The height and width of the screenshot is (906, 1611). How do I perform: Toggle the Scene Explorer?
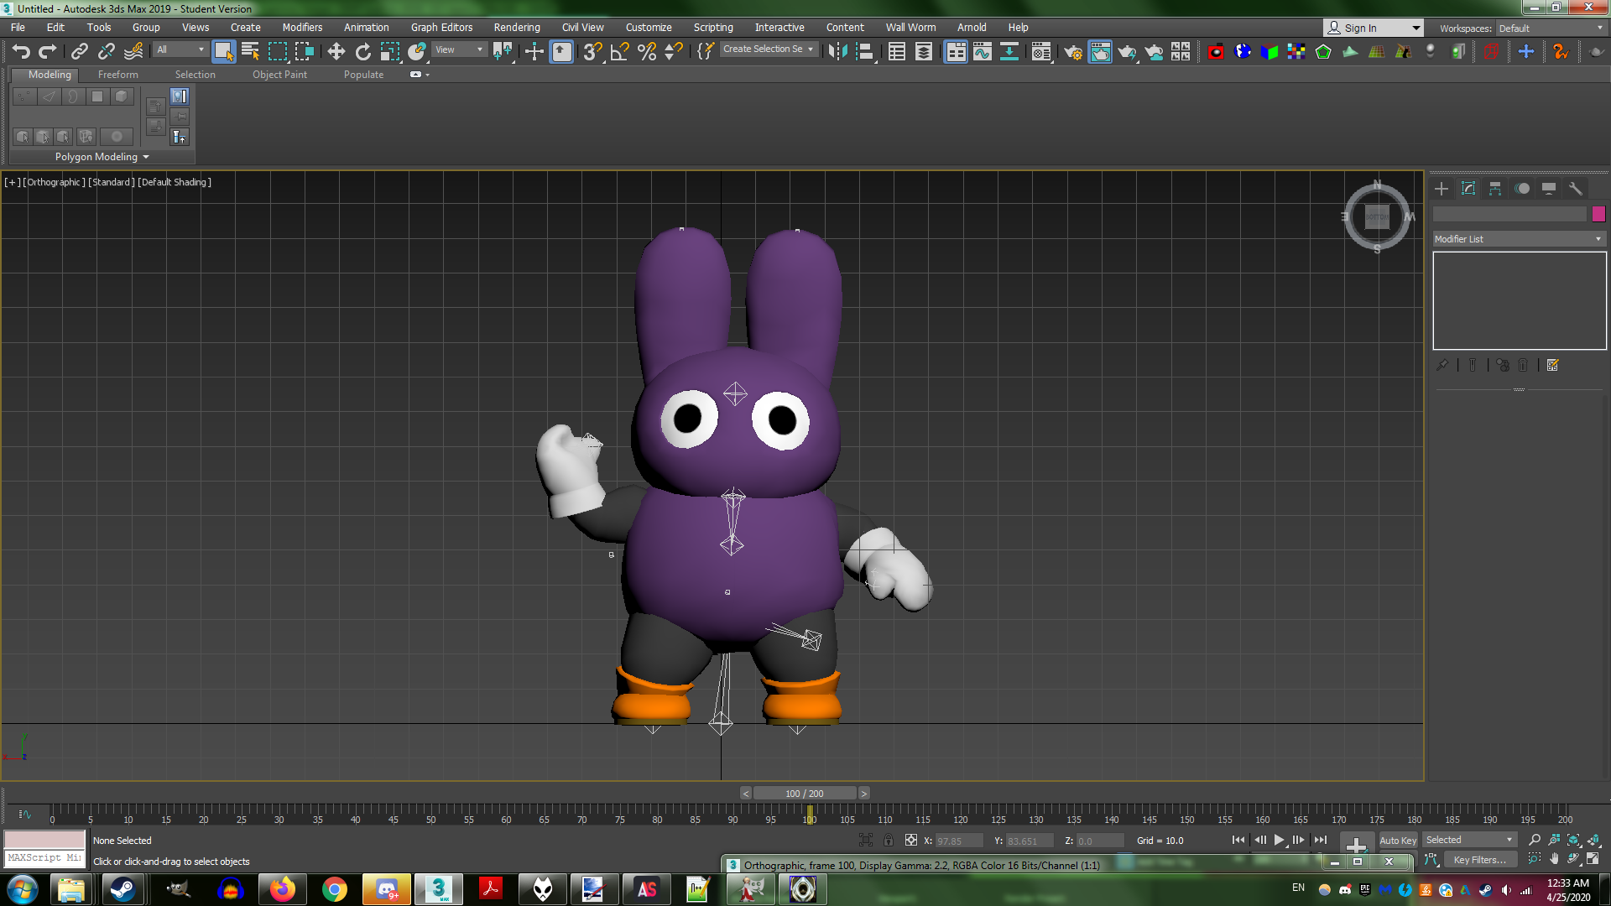click(897, 52)
